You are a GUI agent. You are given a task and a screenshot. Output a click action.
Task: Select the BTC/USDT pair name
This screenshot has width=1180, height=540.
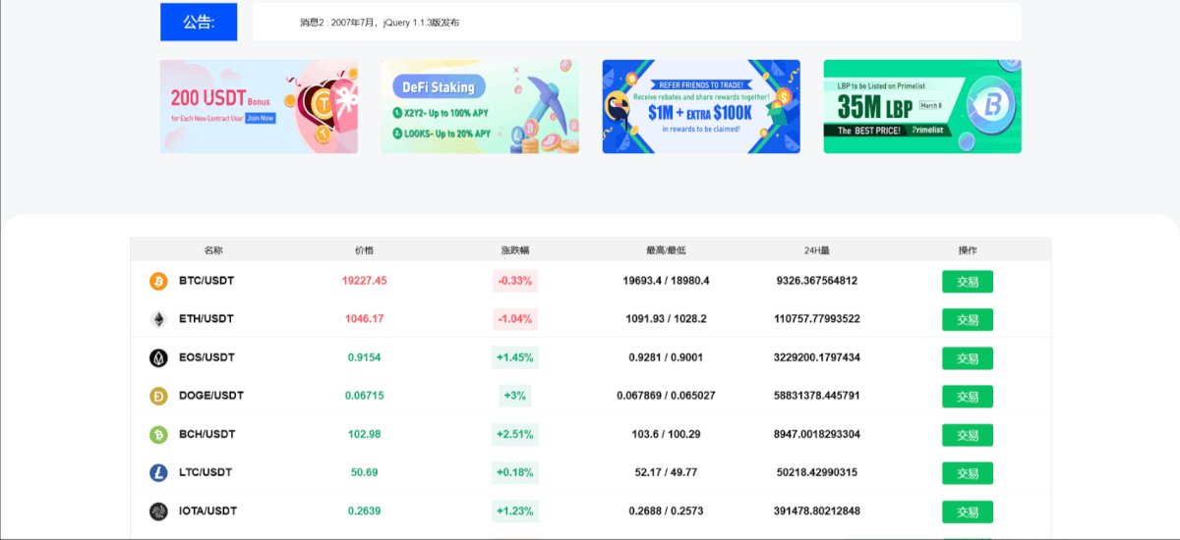click(x=206, y=281)
